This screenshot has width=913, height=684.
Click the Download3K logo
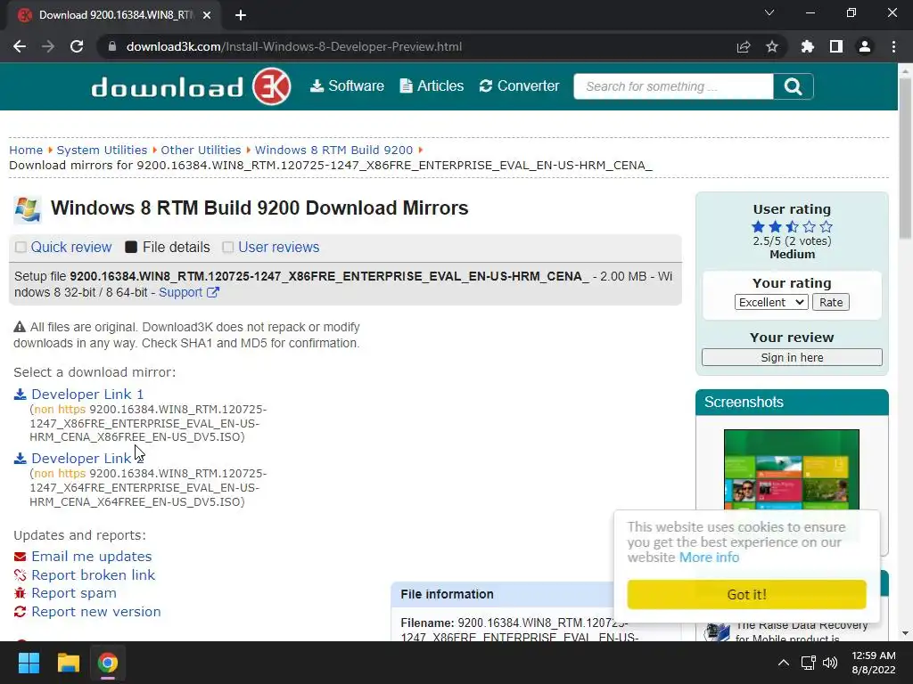pos(191,86)
